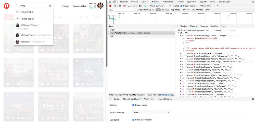This screenshot has width=255, height=122.
Task: Open the request Headers tab
Action: tap(184, 26)
